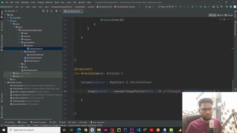Open Chrome from taskbar
237x133 pixels.
[x=86, y=130]
